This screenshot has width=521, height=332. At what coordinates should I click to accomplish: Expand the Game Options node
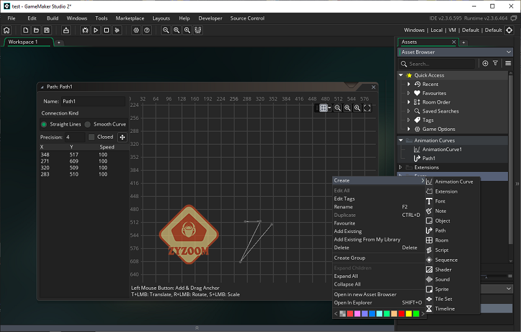(409, 129)
